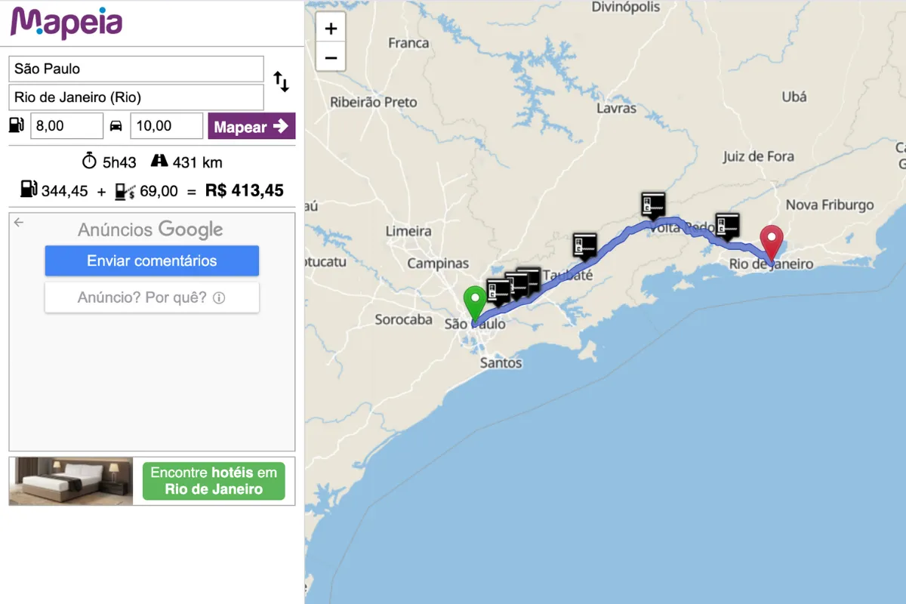
Task: Click the Mapeia logo
Action: [x=66, y=22]
